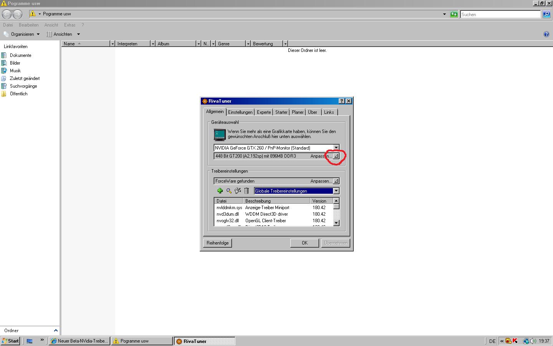The image size is (553, 346).
Task: Click the Kaspersky tray icon
Action: coord(515,341)
